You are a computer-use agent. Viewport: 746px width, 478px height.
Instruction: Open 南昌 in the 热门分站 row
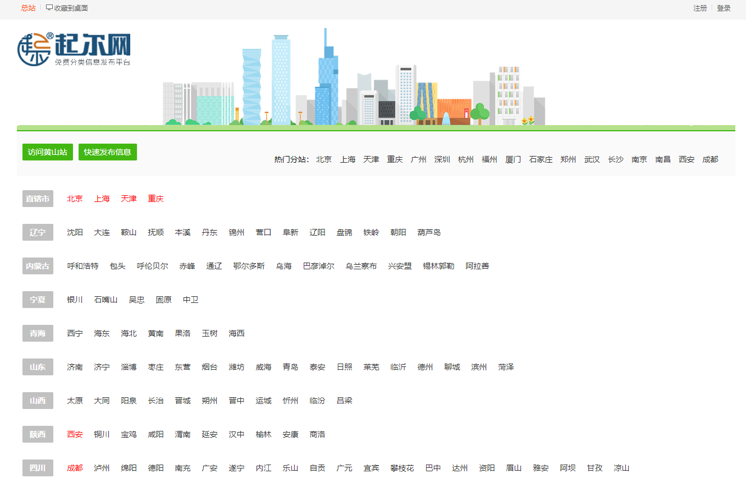pos(663,159)
